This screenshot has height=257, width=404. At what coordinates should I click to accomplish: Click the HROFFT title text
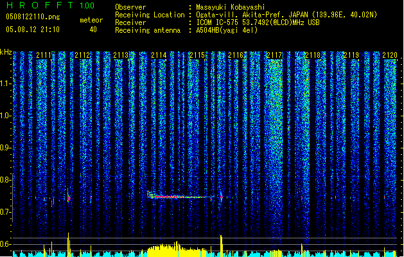(x=40, y=5)
